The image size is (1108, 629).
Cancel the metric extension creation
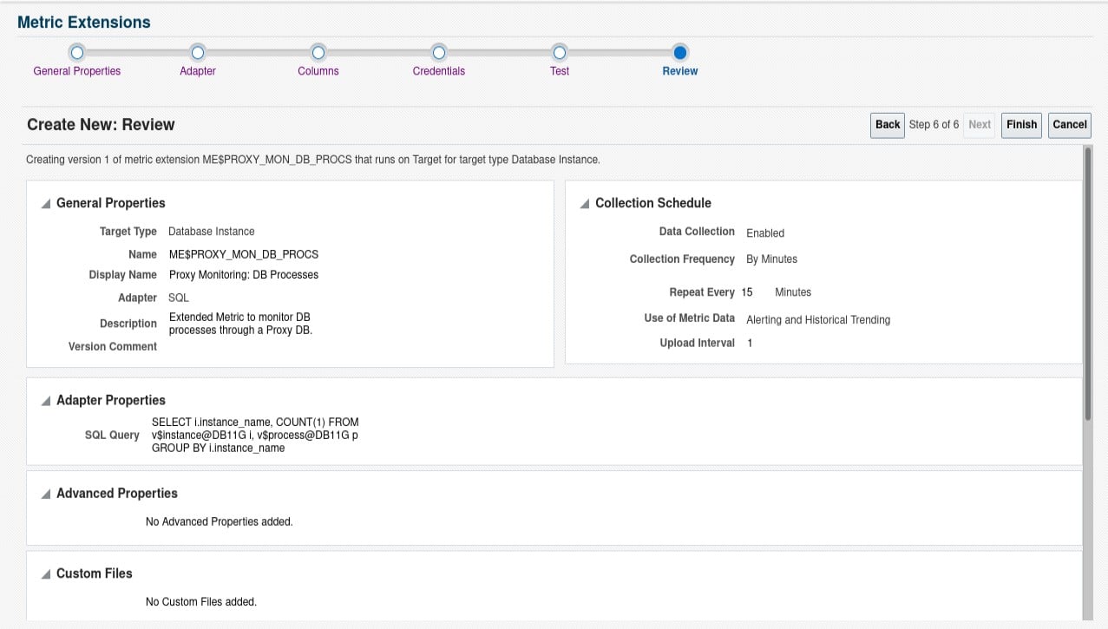1069,125
